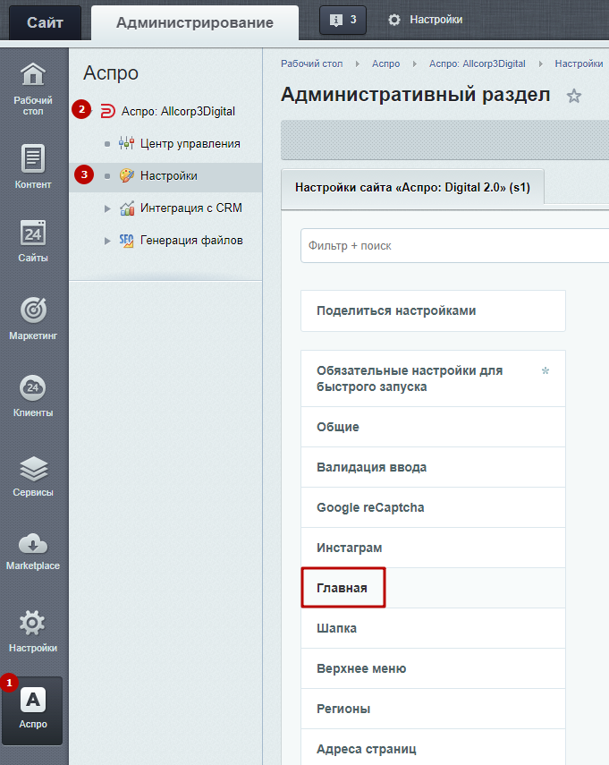Open the Верхнее меню settings section

pyautogui.click(x=433, y=668)
